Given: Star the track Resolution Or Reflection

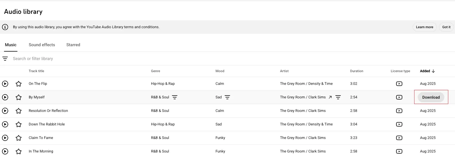Looking at the screenshot, I should click(19, 111).
